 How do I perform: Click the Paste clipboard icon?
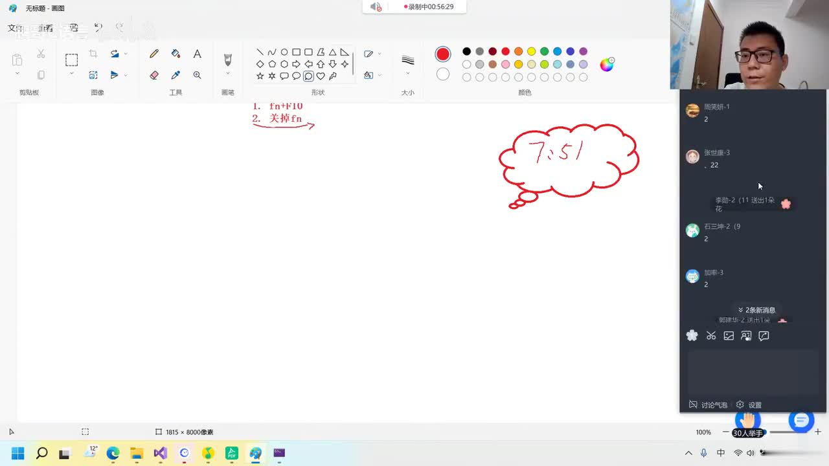[x=17, y=60]
